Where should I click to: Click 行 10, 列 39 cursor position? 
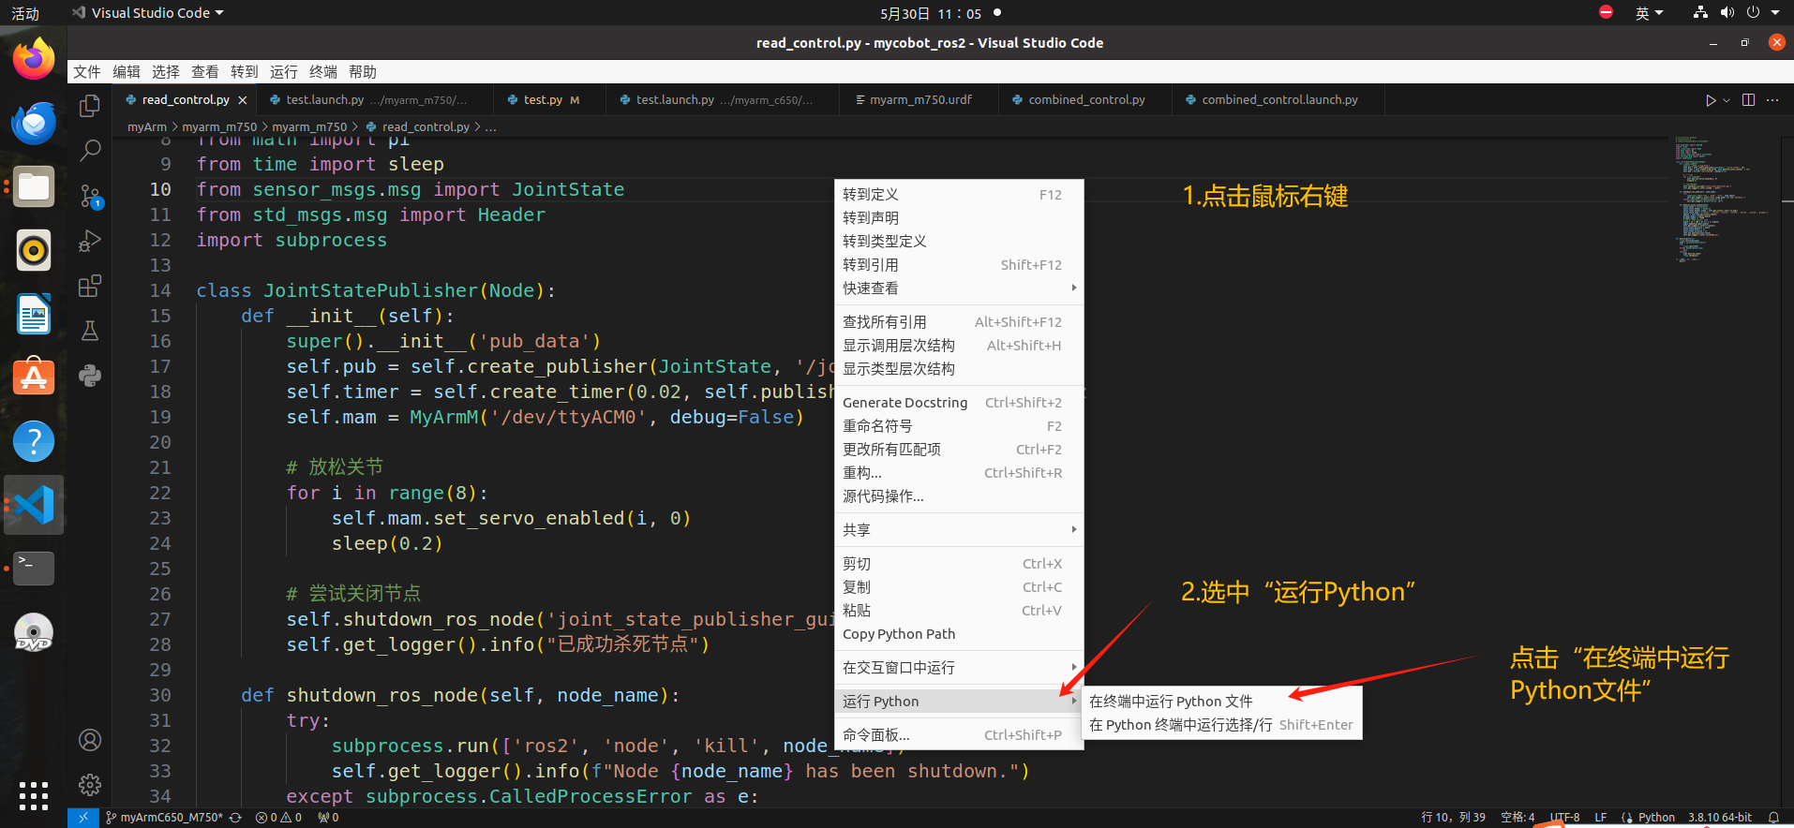[1454, 818]
